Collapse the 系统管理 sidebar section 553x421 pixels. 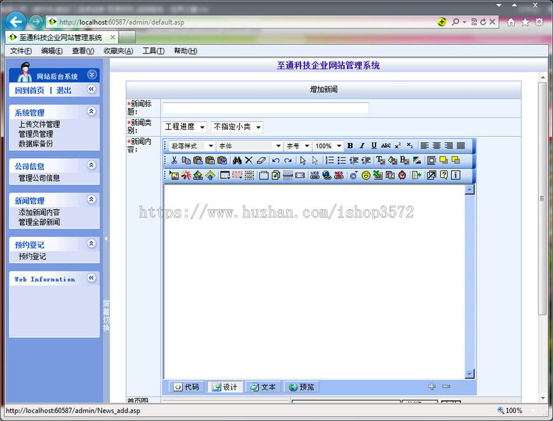92,112
